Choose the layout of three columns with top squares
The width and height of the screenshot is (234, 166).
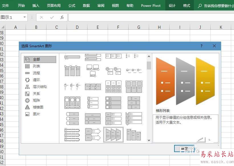click(72, 71)
